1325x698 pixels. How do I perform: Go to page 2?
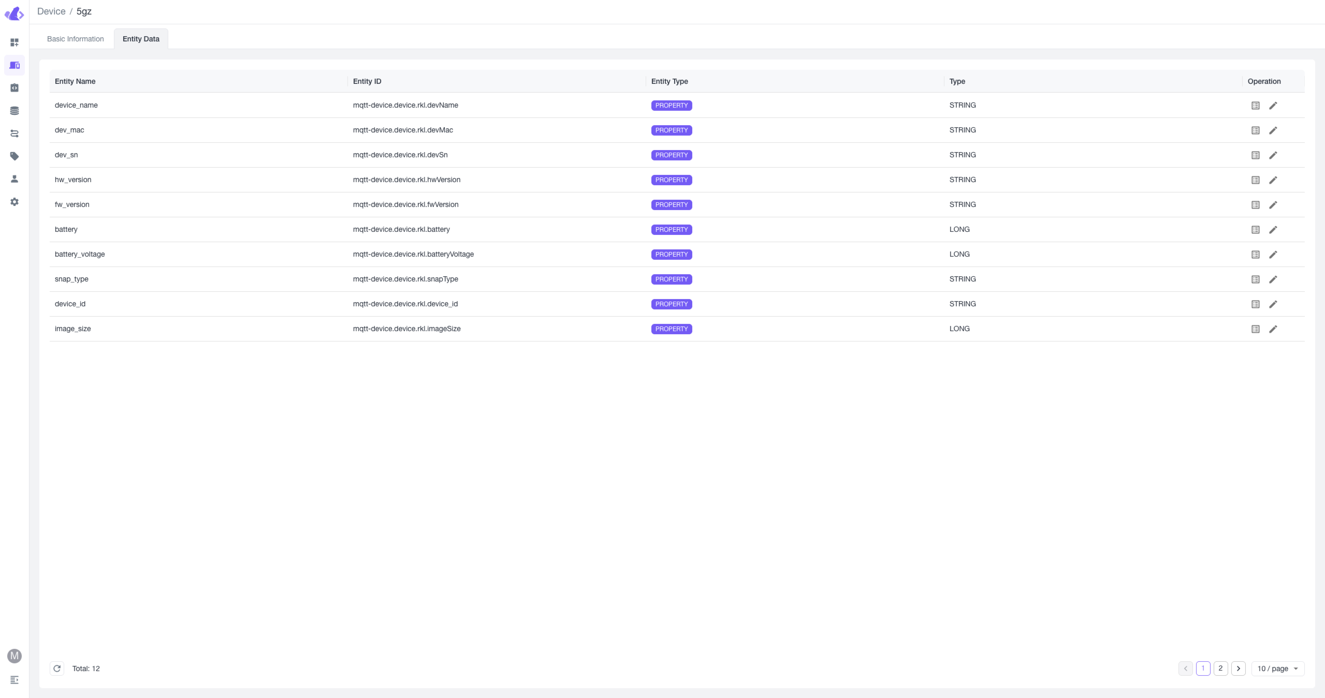tap(1220, 669)
